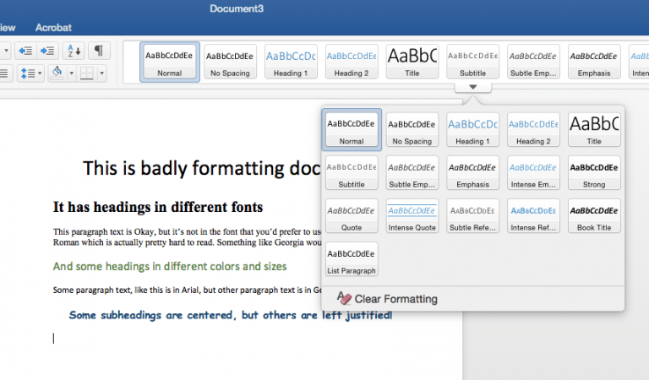Select Emphasis in the expanded styles panel
This screenshot has width=649, height=380.
coord(472,173)
